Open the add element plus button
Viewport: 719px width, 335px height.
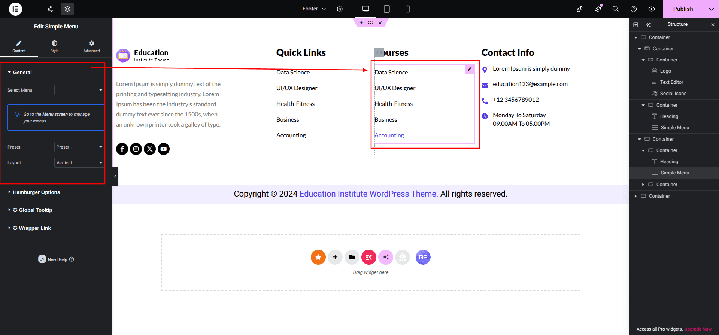pos(33,9)
